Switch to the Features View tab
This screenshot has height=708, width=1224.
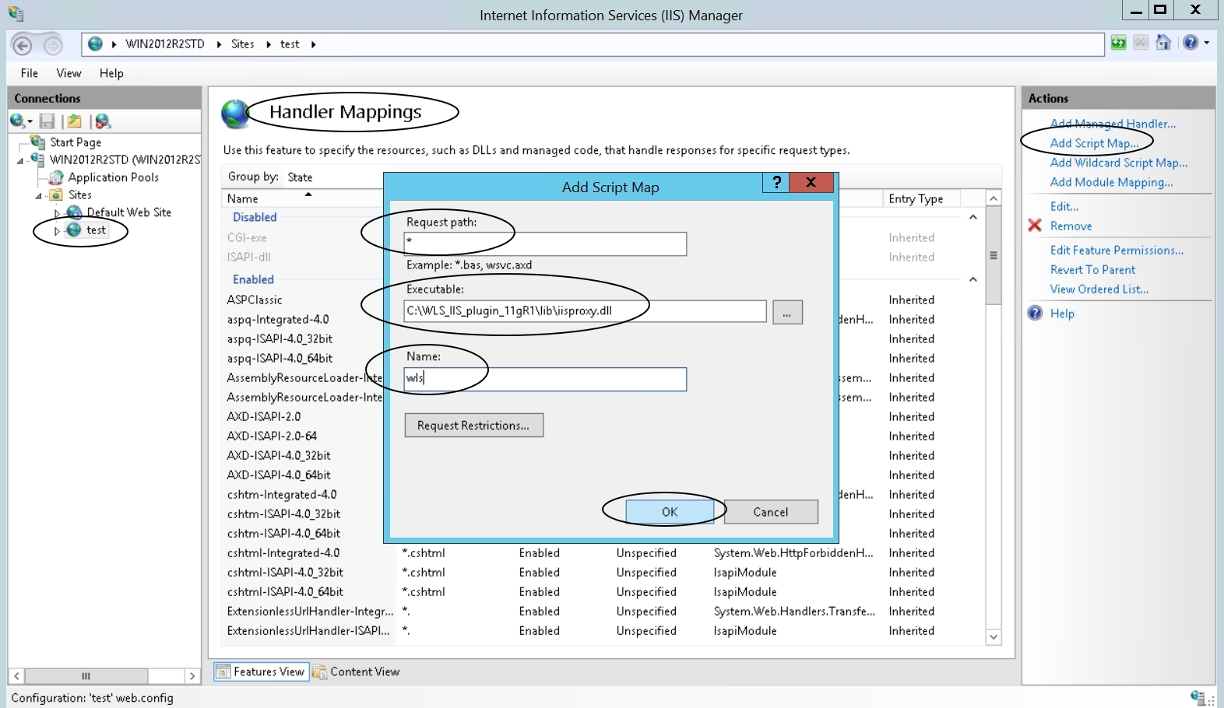pyautogui.click(x=261, y=671)
